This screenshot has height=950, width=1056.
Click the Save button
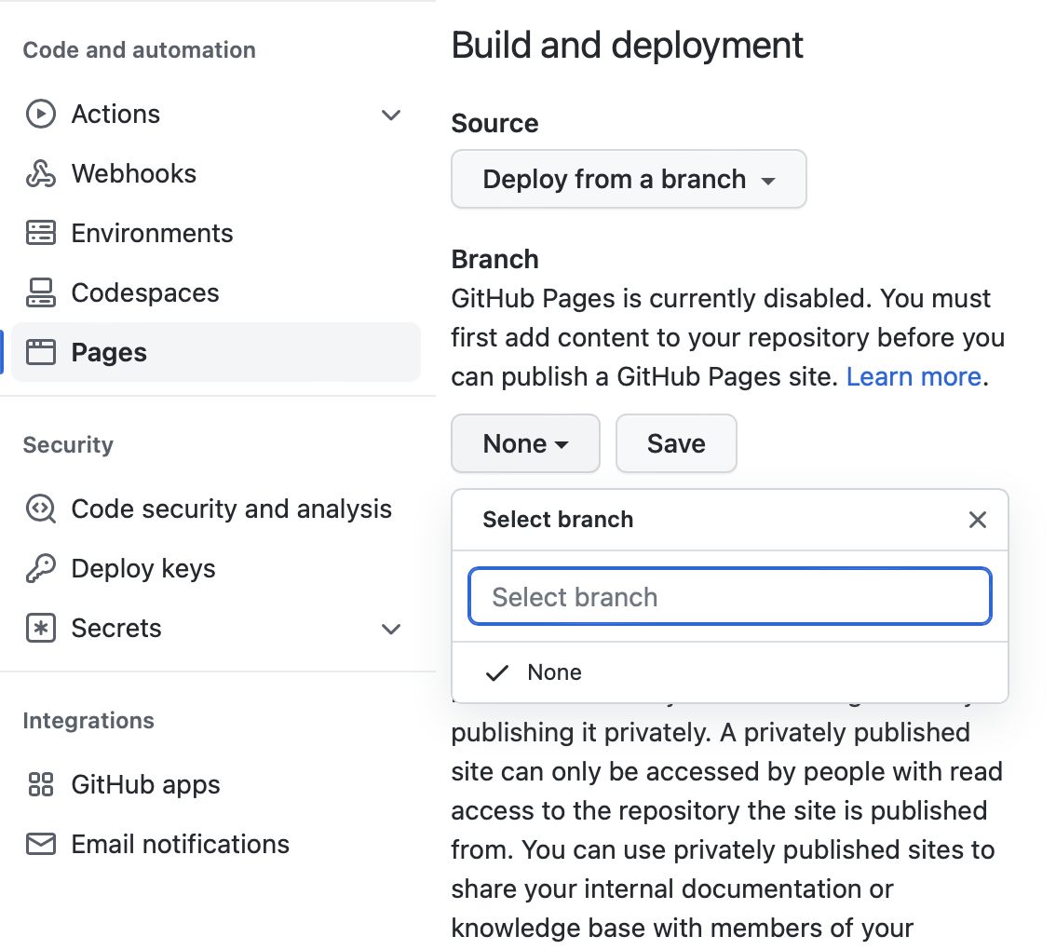point(676,443)
